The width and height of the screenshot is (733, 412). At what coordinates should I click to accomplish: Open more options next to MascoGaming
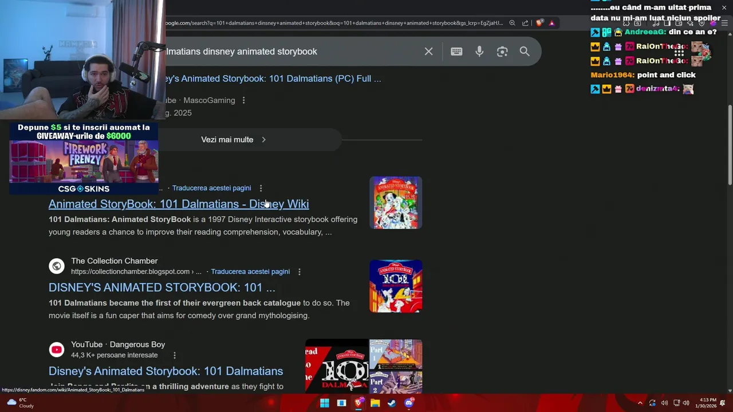pos(243,100)
